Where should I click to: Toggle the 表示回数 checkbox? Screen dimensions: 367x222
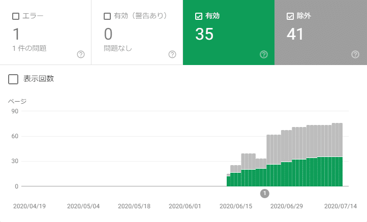click(x=13, y=79)
